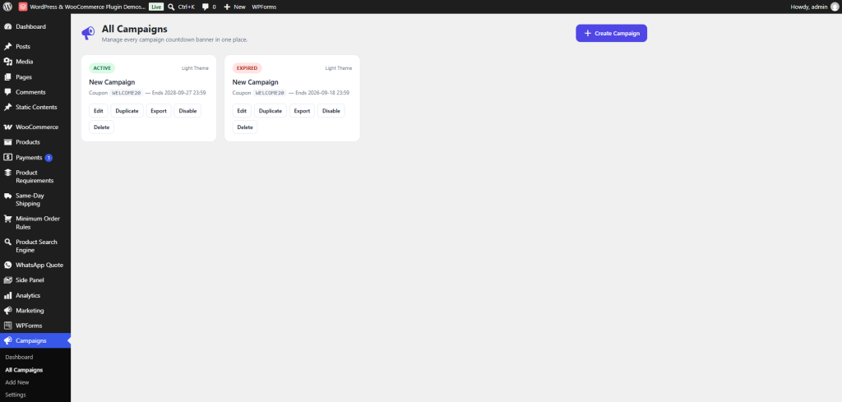Open Campaigns Settings submenu item
The image size is (842, 402).
pyautogui.click(x=16, y=395)
